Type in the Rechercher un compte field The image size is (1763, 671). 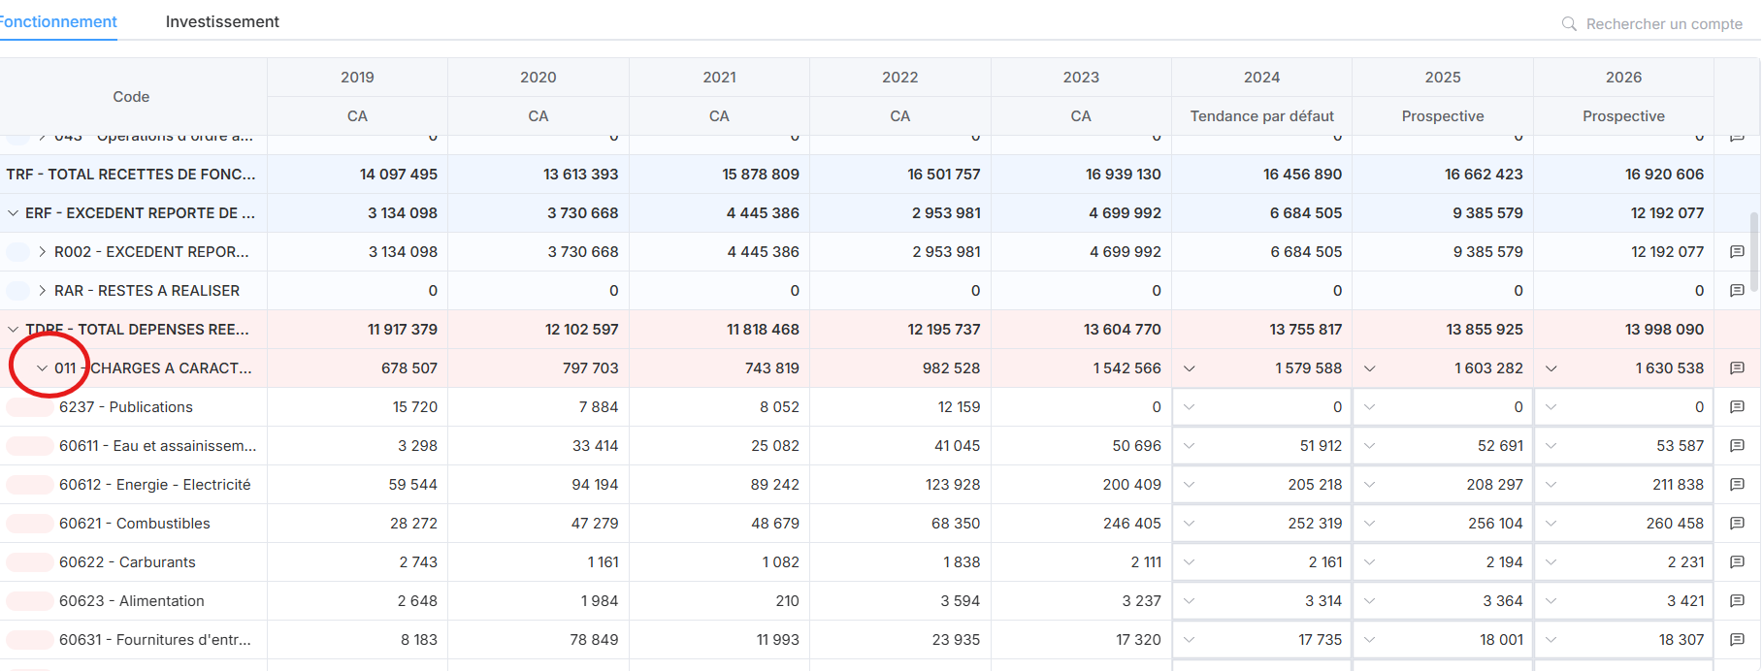pos(1663,23)
